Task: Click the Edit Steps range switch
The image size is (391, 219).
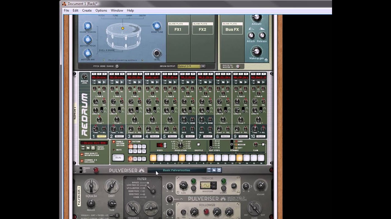Action: 211,144
